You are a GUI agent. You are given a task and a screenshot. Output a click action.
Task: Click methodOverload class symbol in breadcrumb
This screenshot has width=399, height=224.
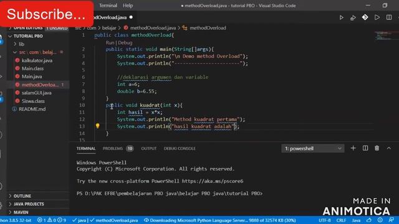(208, 28)
